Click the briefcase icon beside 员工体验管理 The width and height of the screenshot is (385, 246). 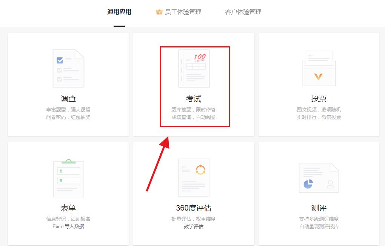coord(159,11)
